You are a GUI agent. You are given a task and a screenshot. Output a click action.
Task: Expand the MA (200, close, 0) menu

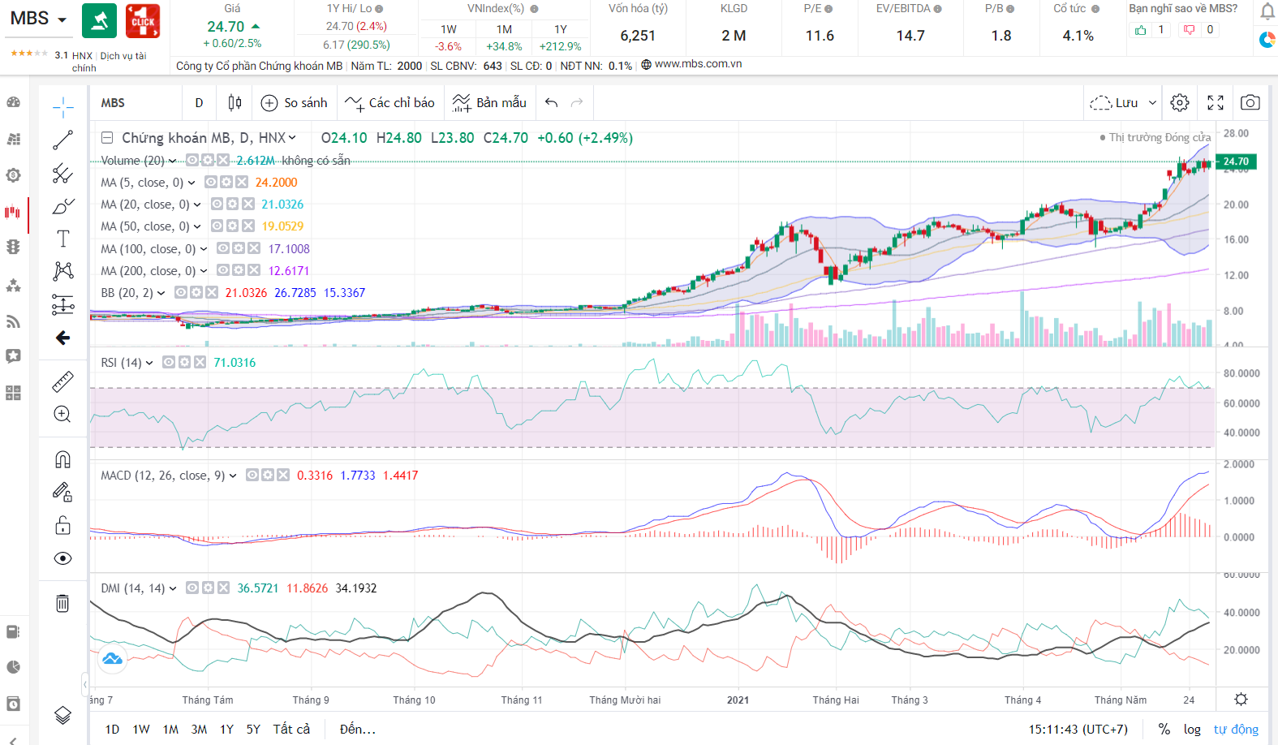[x=204, y=271]
